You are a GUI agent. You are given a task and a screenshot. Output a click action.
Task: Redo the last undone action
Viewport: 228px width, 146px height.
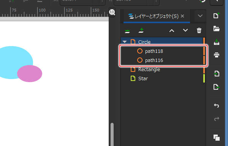(217, 119)
